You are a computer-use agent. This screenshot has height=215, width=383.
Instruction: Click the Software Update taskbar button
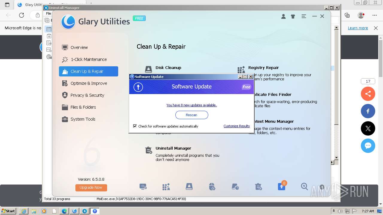coord(95,211)
